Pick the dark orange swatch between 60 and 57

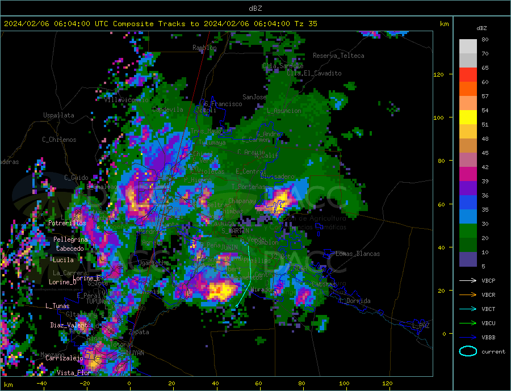(468, 89)
